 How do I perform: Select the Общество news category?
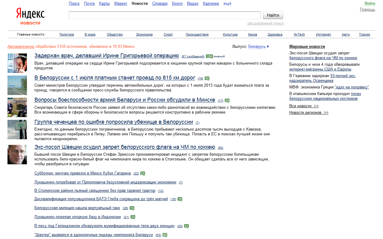(x=115, y=34)
